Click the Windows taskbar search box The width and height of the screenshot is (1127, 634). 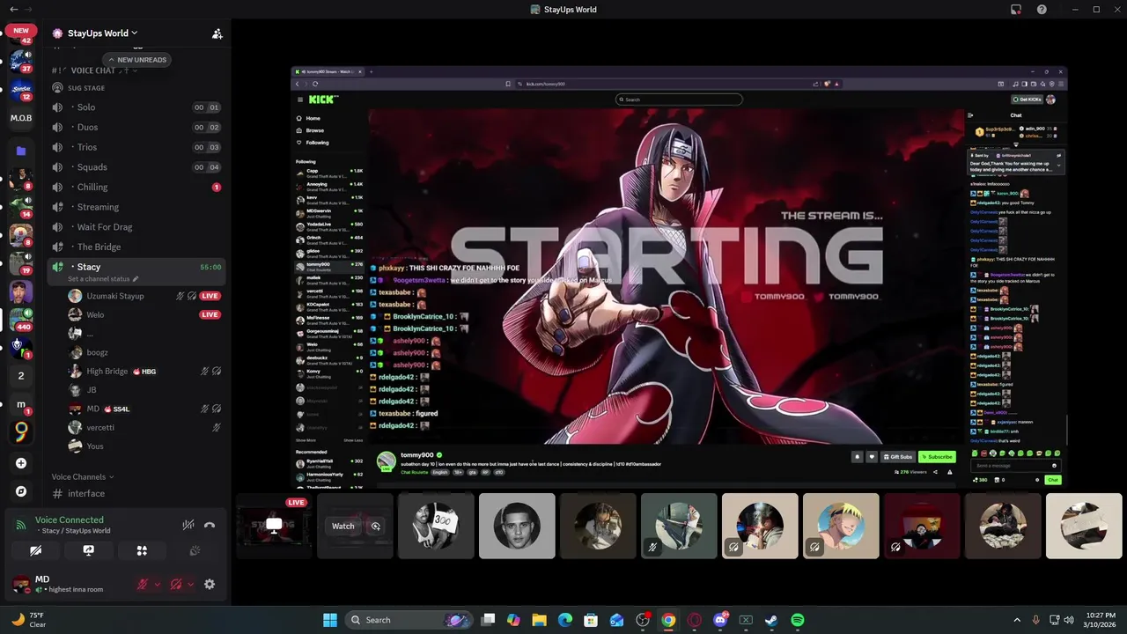[x=409, y=620]
